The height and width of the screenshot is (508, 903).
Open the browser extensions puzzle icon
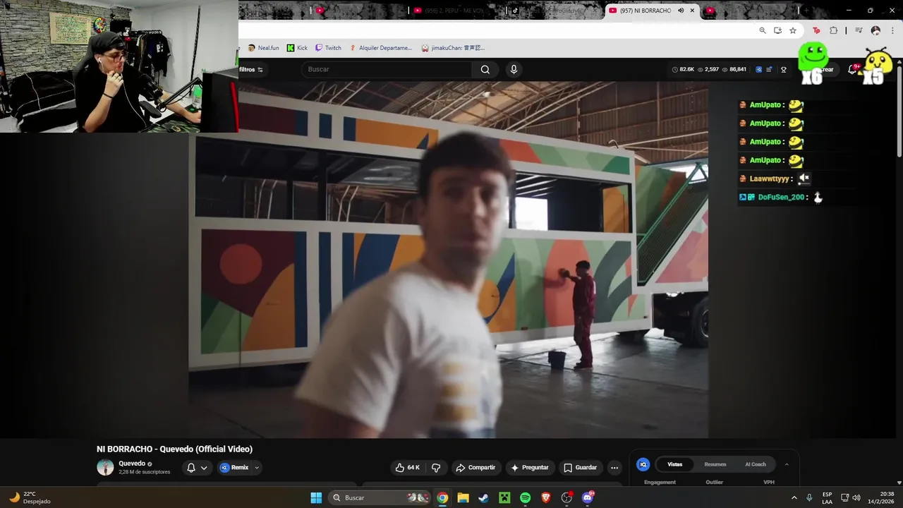(833, 30)
